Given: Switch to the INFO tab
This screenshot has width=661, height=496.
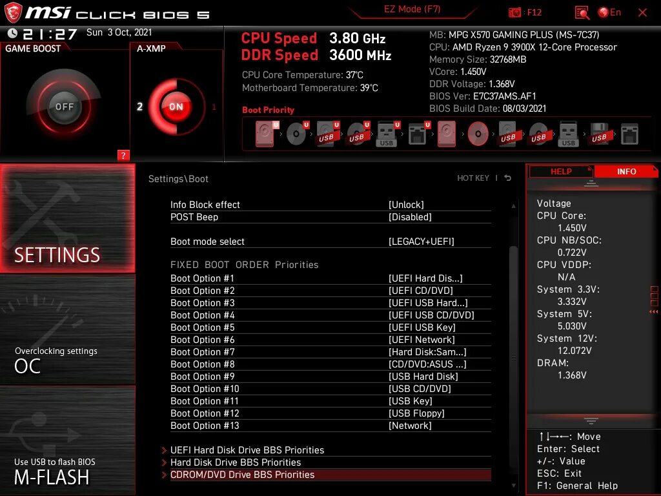Looking at the screenshot, I should pos(626,171).
